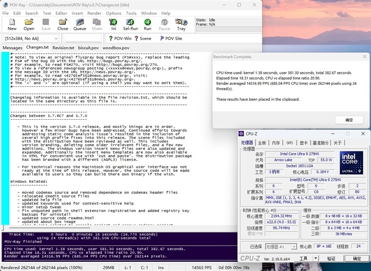
Task: Open POV-Win help link
Action: click(120, 39)
